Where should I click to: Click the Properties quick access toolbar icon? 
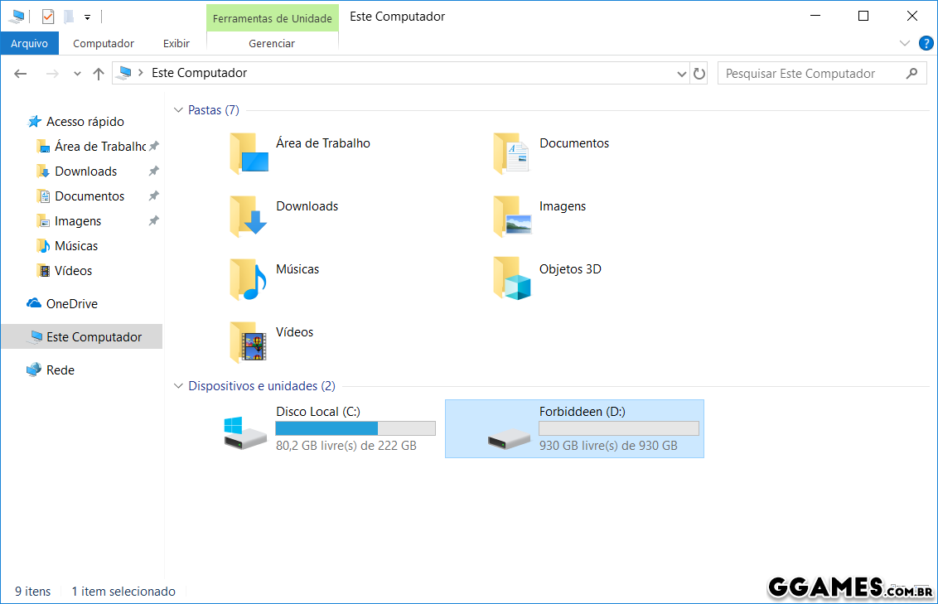click(48, 17)
